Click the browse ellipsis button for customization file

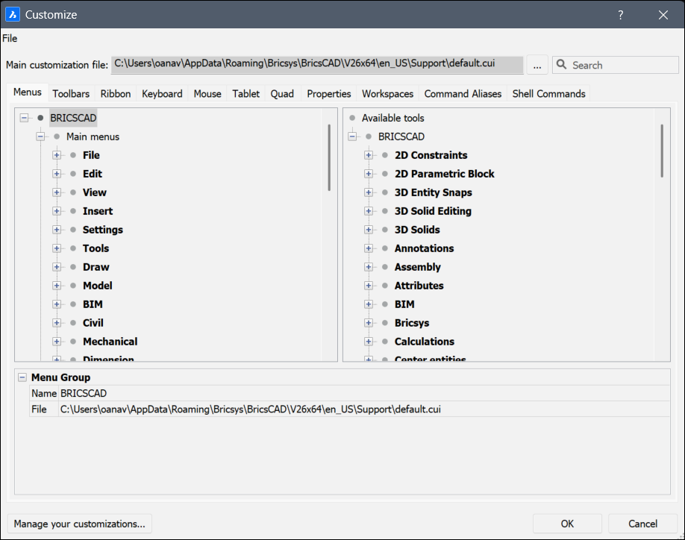click(537, 65)
